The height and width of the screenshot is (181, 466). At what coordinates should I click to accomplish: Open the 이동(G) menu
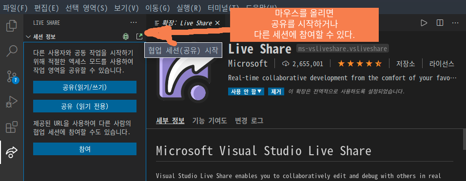(x=157, y=8)
